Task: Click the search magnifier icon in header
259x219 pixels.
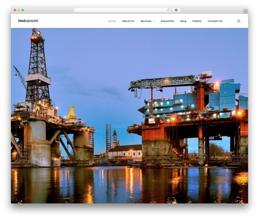Action: pos(239,21)
